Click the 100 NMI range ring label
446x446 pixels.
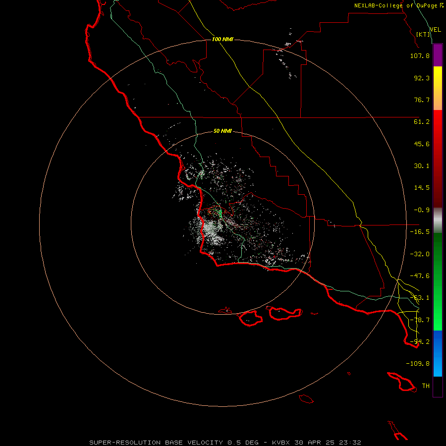(x=223, y=39)
